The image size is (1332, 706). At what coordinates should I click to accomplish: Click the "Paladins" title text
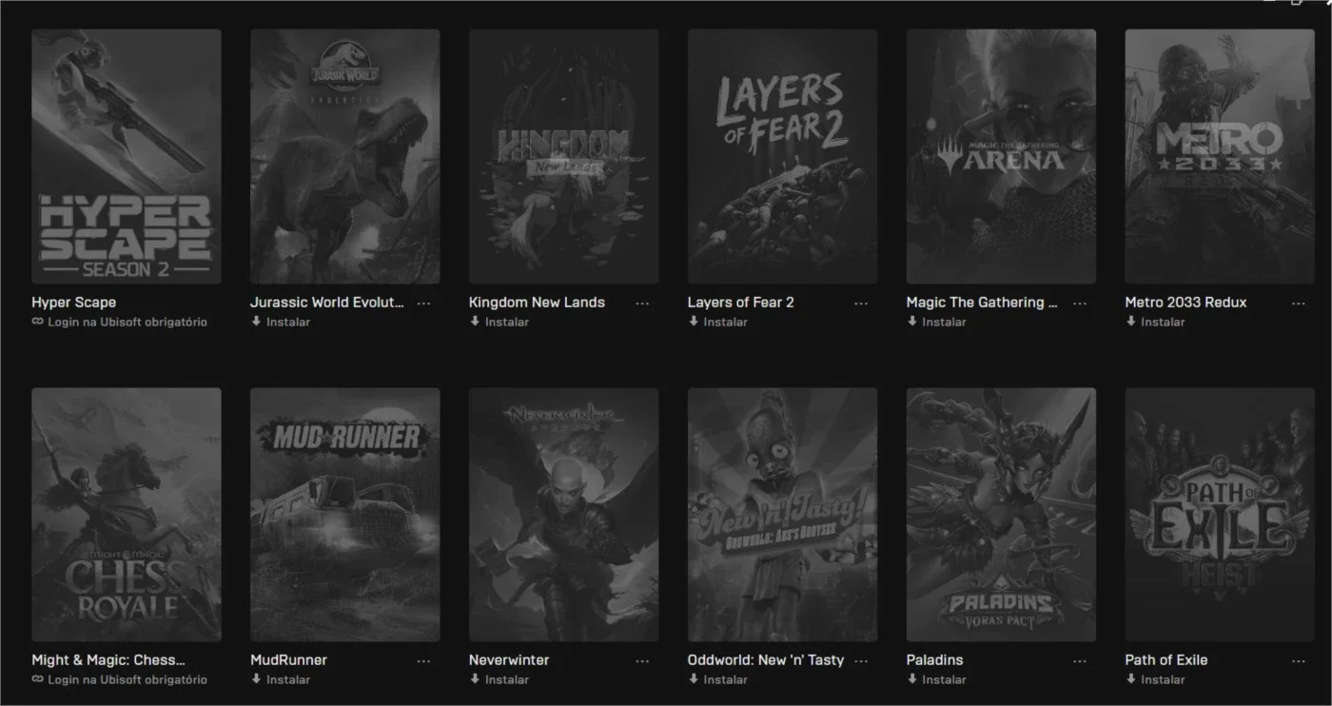(x=934, y=660)
